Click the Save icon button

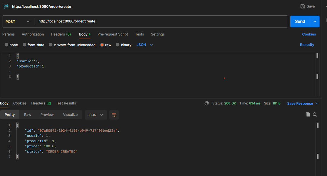(x=303, y=6)
